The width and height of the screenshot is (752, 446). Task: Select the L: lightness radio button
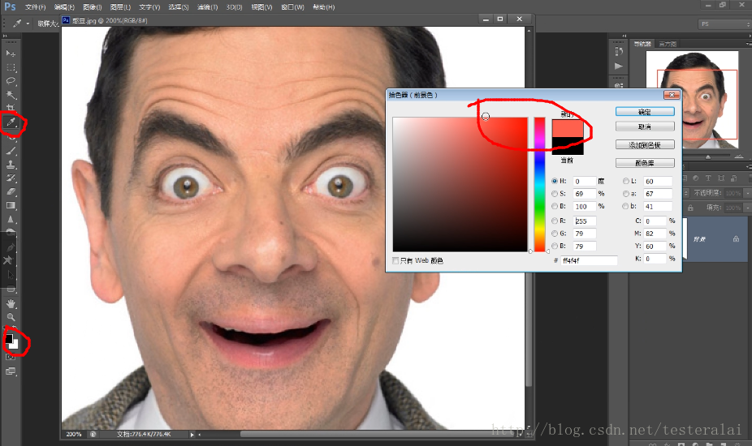coord(625,181)
